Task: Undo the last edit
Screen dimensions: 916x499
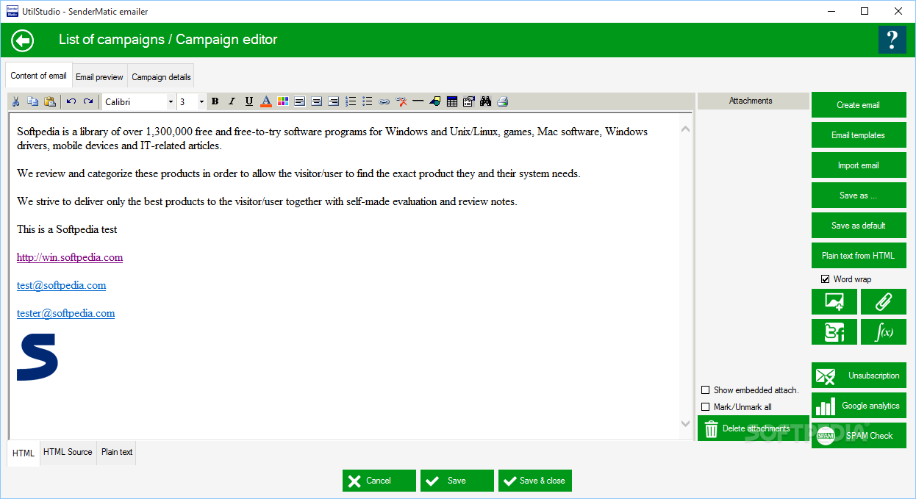Action: [x=71, y=101]
